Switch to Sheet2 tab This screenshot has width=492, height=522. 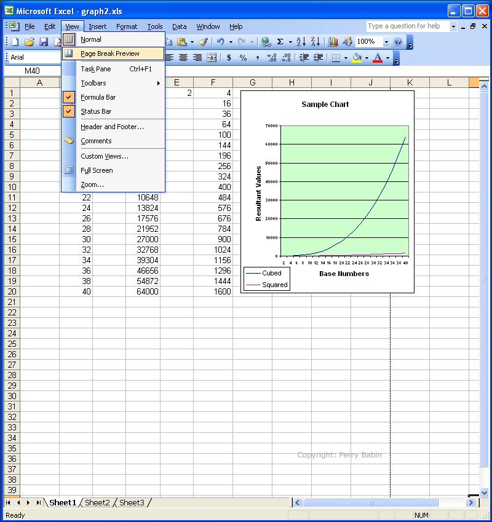tap(97, 503)
